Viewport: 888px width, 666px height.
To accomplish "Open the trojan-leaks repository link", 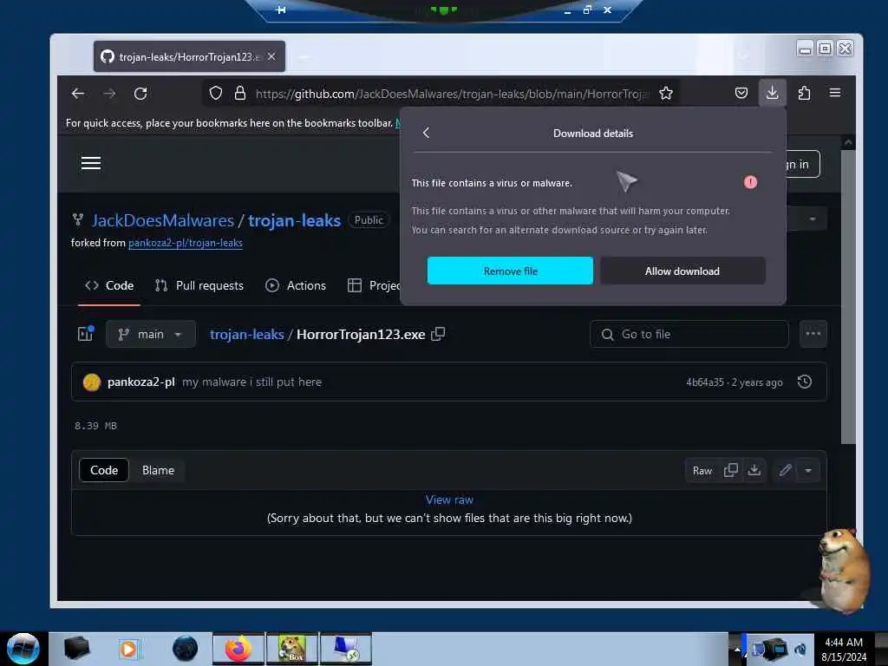I will pyautogui.click(x=295, y=220).
